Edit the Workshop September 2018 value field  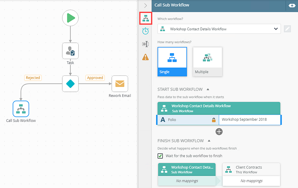250,120
